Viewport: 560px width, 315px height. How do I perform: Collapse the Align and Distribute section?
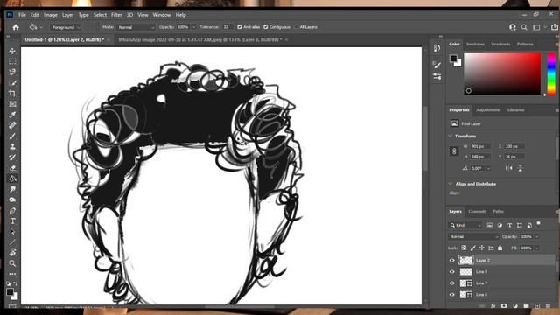coord(451,184)
